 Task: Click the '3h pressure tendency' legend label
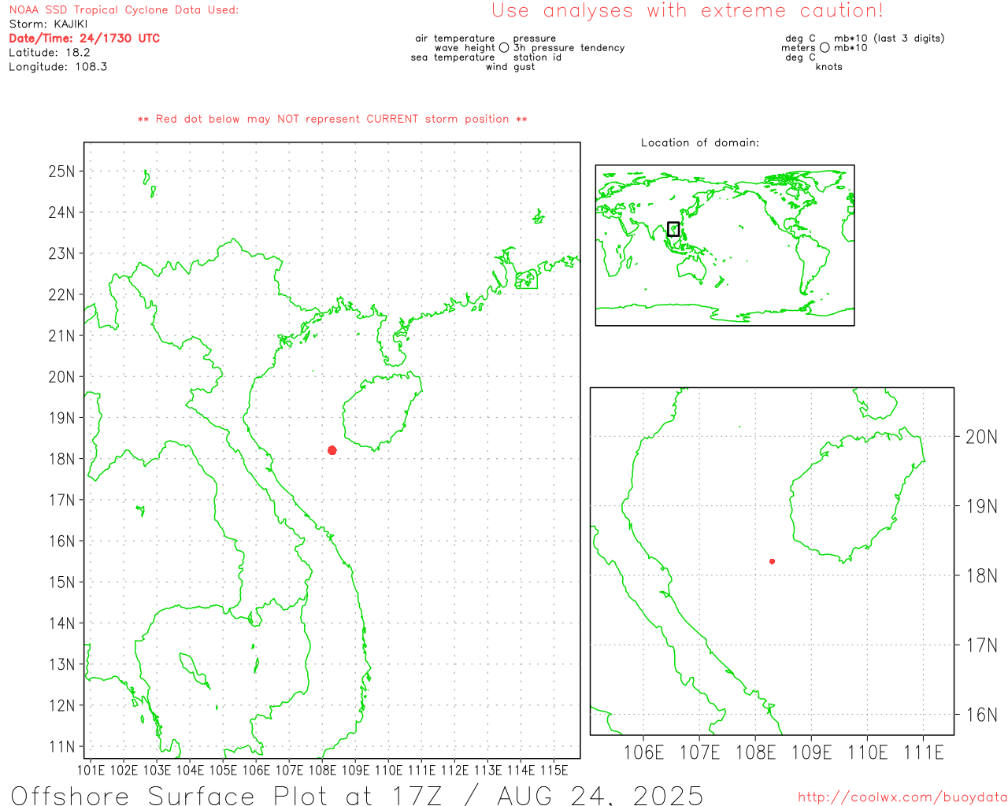click(569, 48)
